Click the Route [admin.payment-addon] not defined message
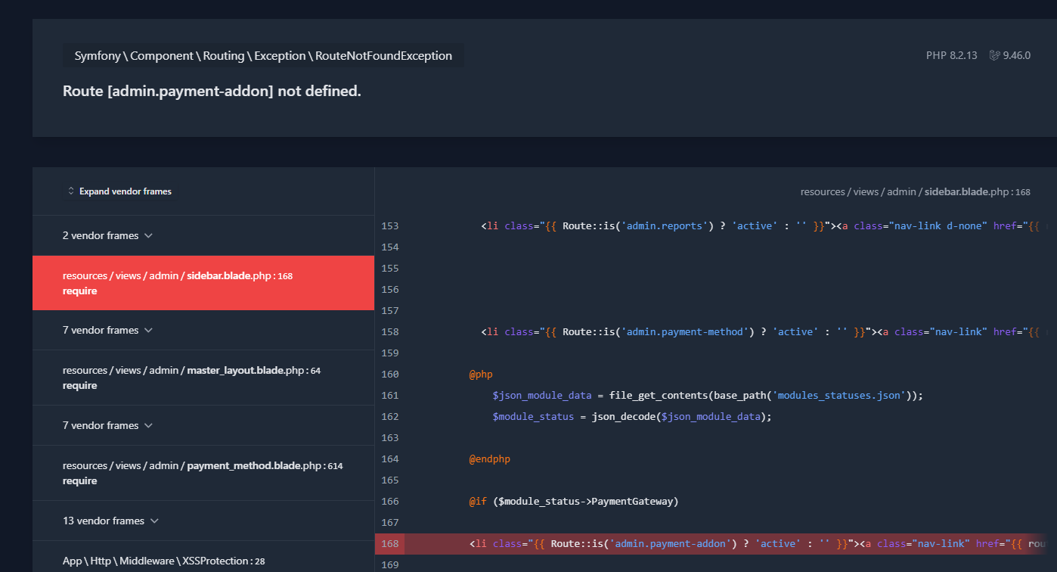Screen dimensions: 1057x572 (x=212, y=91)
